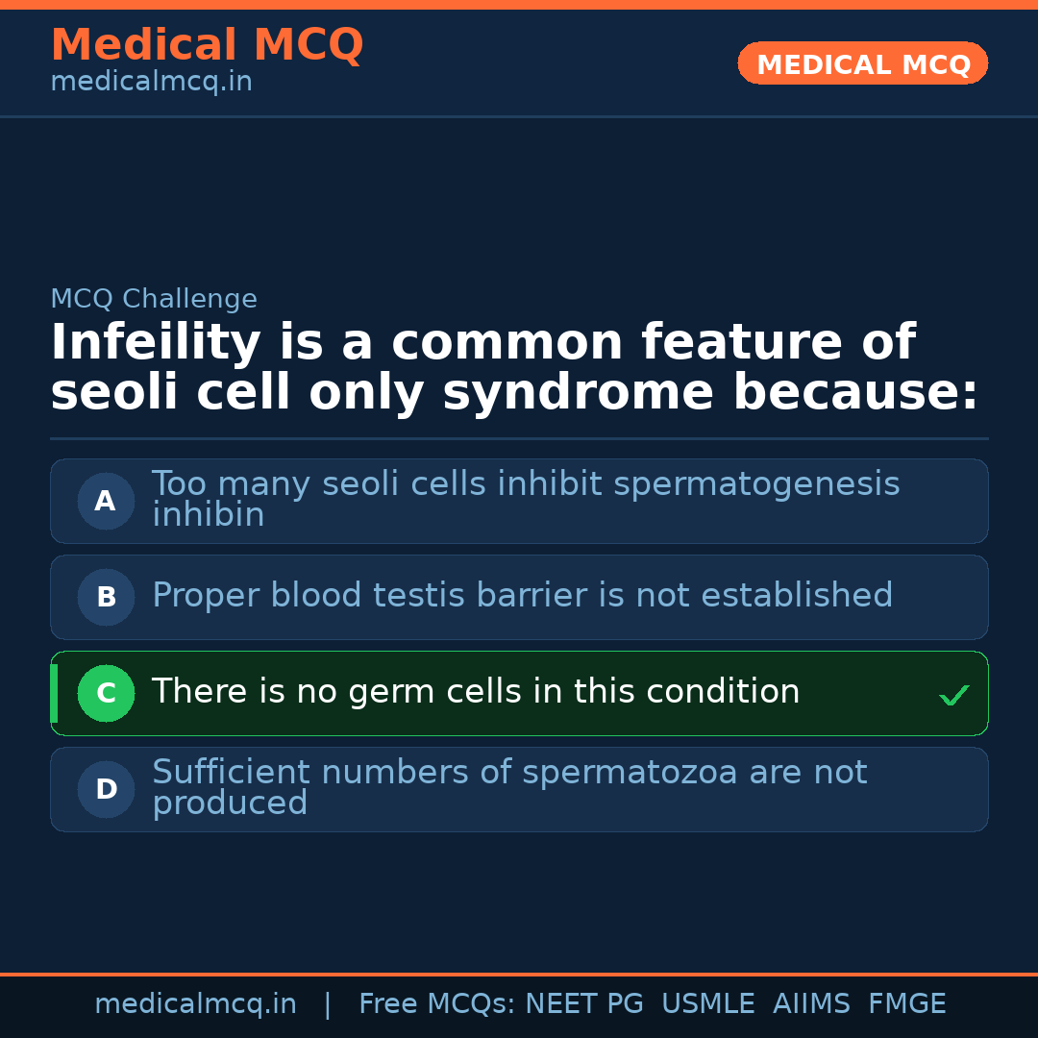Open the medicalmcq.in link in the footer
The image size is (1038, 1038).
click(195, 1004)
